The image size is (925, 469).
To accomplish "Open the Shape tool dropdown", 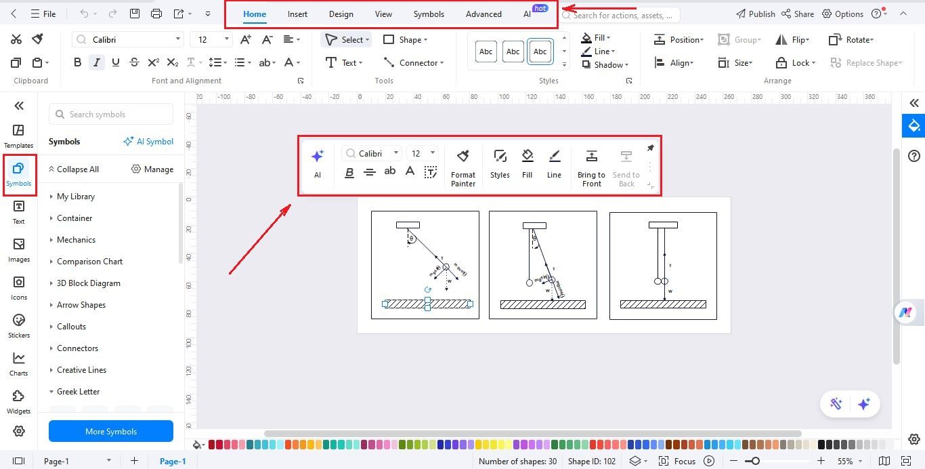I will click(405, 39).
